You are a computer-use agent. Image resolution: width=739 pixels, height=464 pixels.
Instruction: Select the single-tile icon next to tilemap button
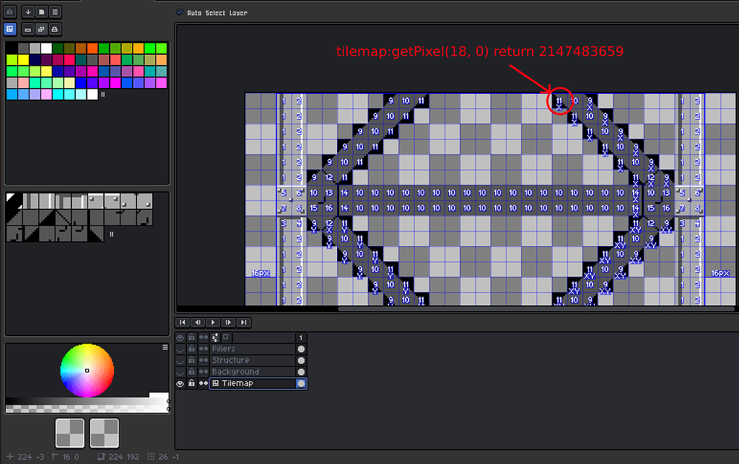coord(27,29)
